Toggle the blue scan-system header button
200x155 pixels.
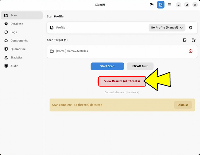[x=161, y=5]
